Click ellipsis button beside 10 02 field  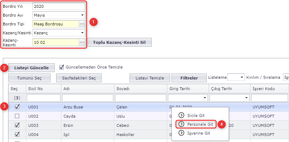(x=82, y=42)
